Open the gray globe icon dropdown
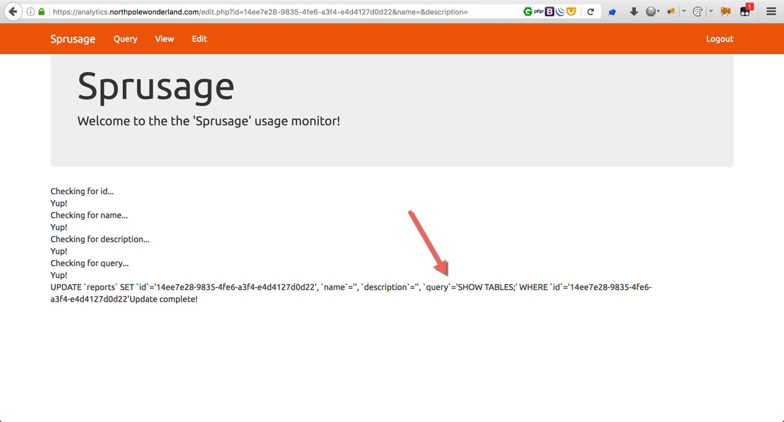 (x=652, y=11)
